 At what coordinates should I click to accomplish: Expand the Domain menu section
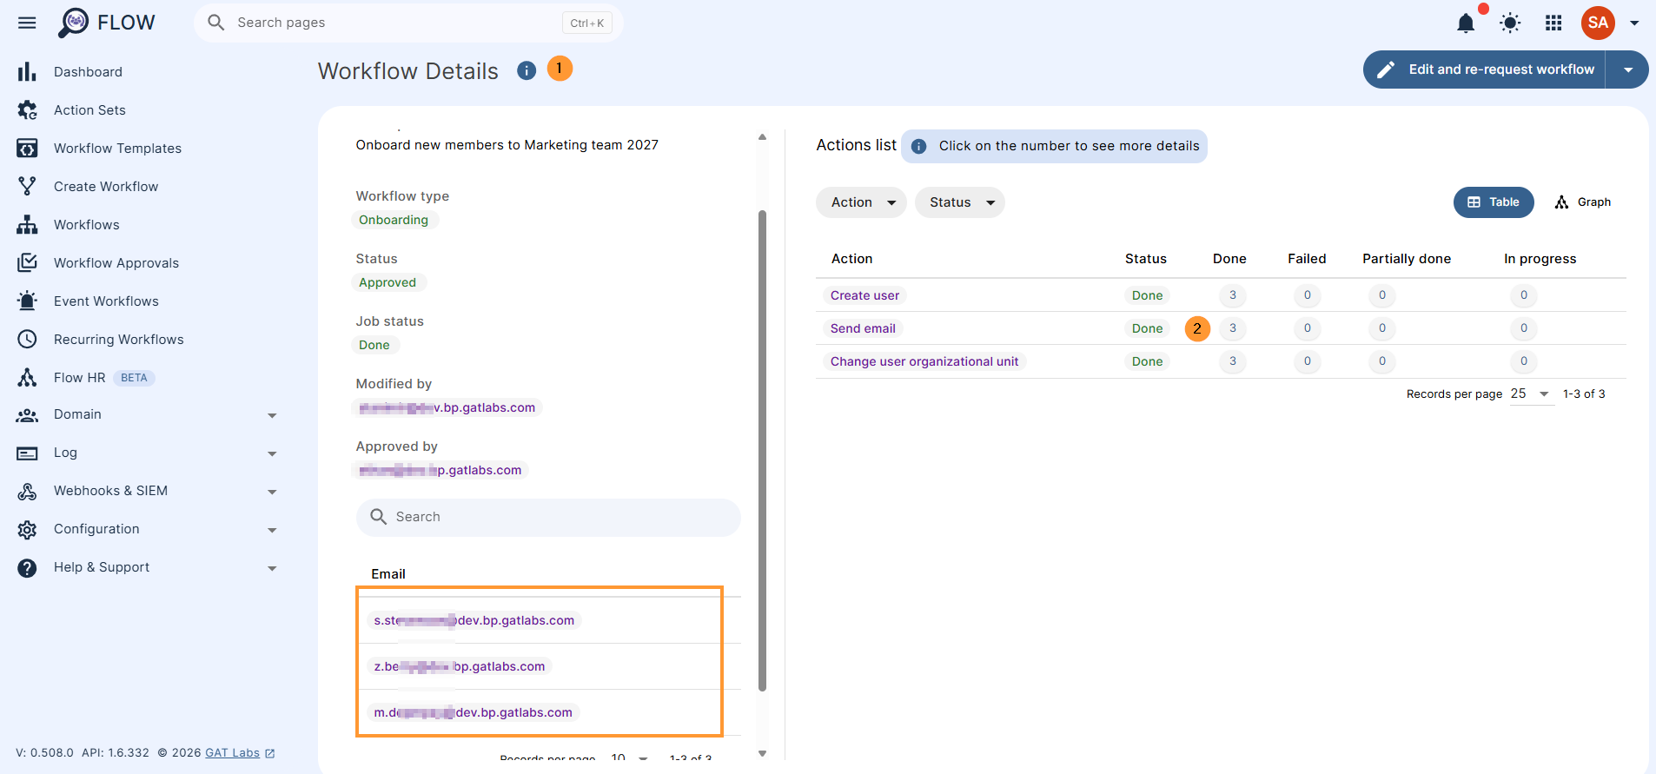pos(272,415)
